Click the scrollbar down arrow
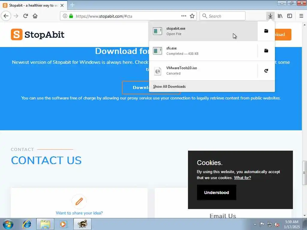 pyautogui.click(x=305, y=216)
